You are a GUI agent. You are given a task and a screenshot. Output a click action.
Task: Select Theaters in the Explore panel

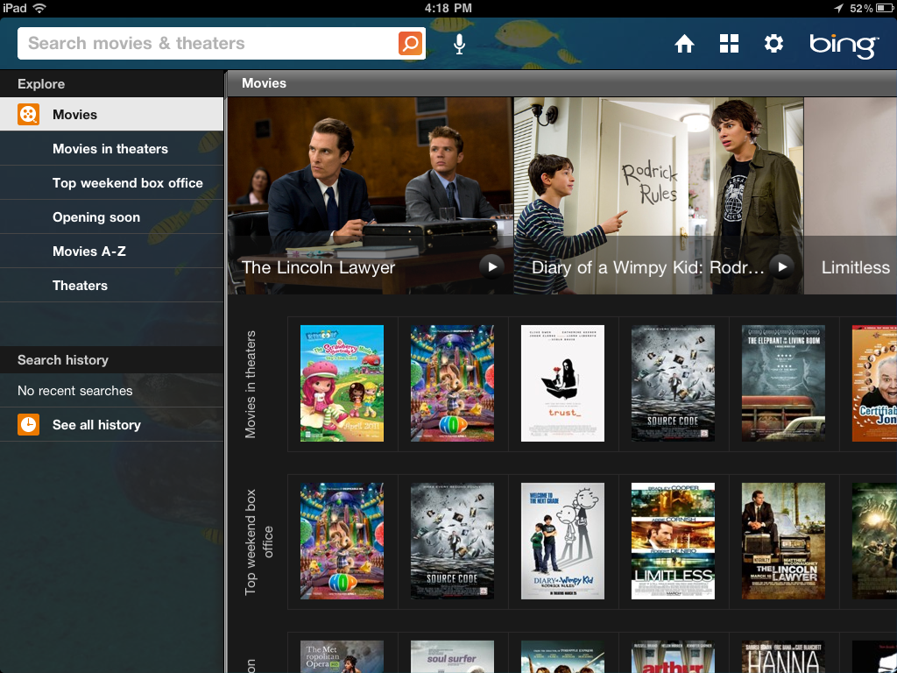point(80,285)
